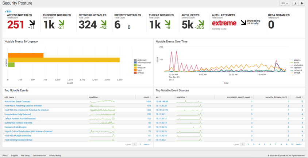Open the File a Bug footer link
Viewport: 308px width, 158px height.
(x=25, y=155)
